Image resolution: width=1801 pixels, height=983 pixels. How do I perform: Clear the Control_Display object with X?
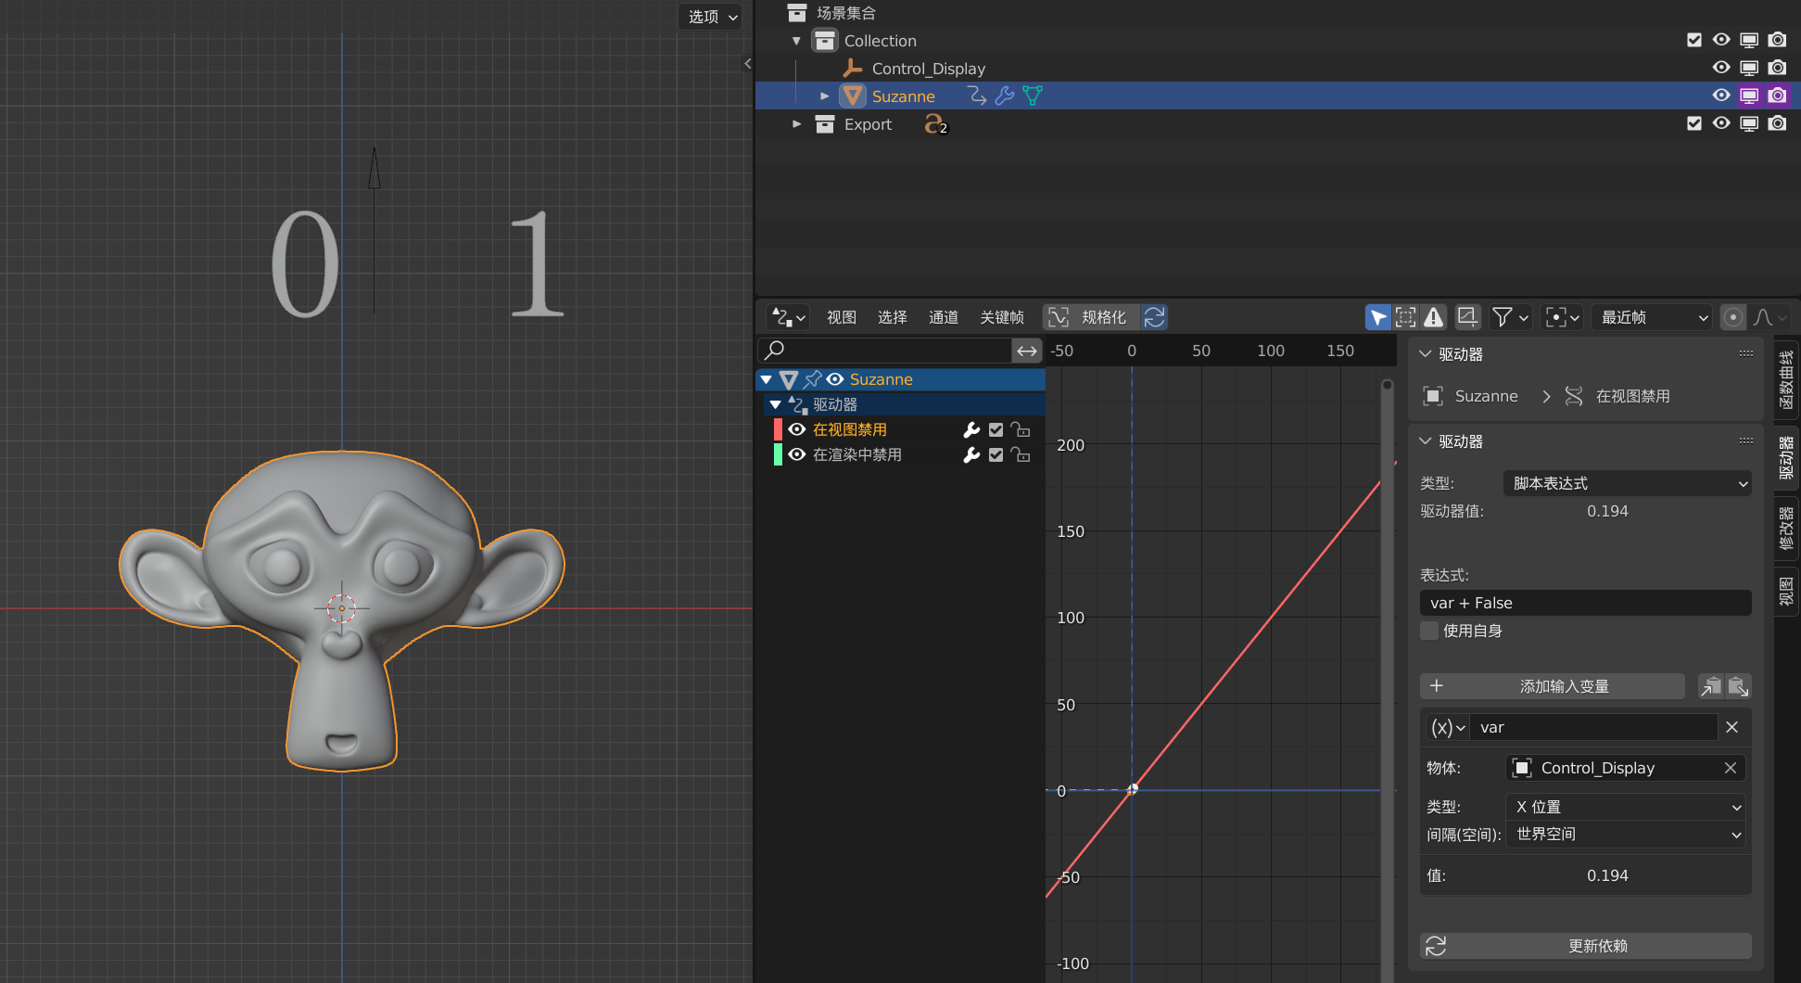(1730, 768)
